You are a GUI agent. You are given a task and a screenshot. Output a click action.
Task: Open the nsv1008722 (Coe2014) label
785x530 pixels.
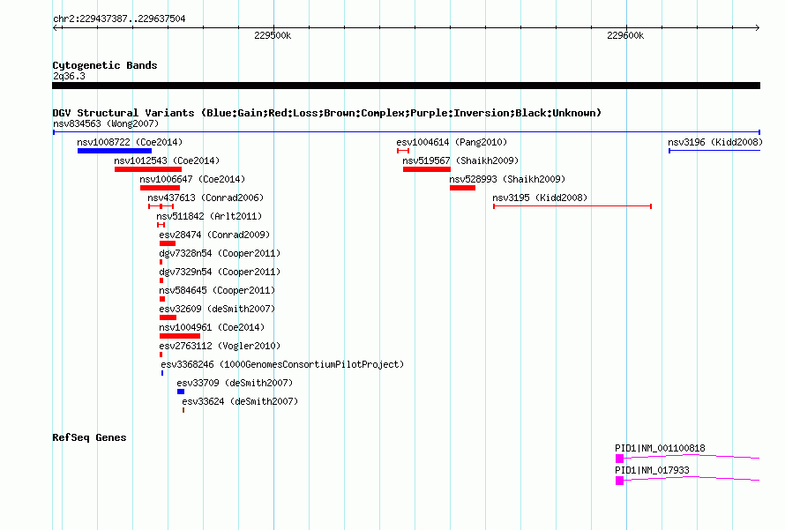pos(130,142)
